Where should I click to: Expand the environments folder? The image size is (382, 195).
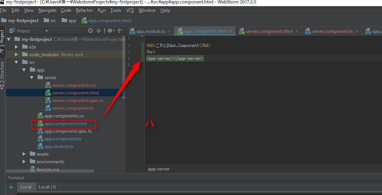pos(24,162)
